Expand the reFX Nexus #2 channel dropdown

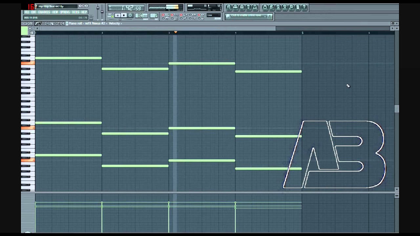[x=107, y=24]
